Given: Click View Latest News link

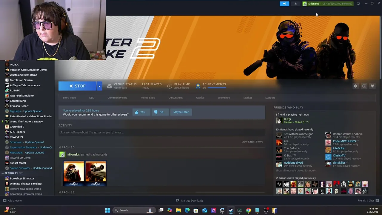Looking at the screenshot, I should tap(252, 142).
